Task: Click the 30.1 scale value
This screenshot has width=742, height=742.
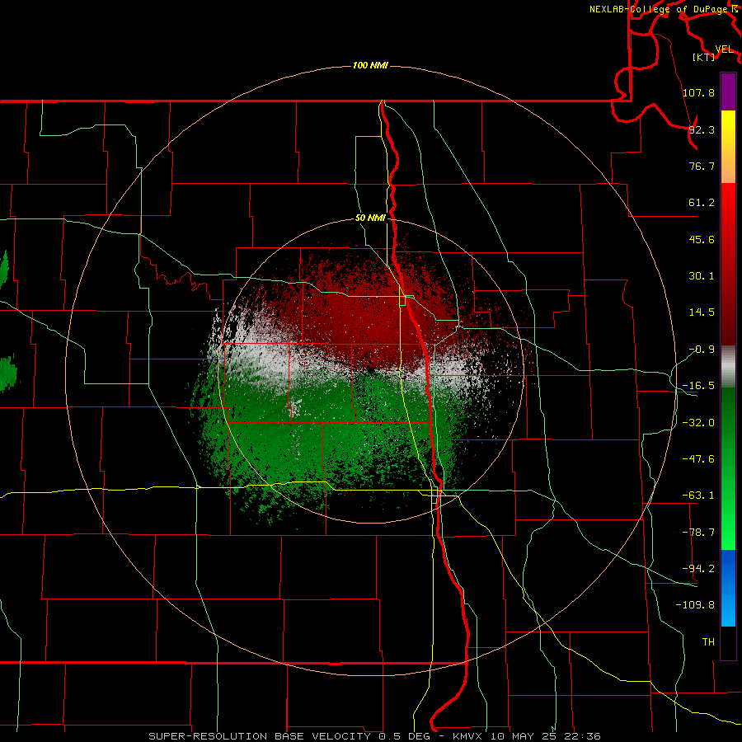Action: [702, 276]
